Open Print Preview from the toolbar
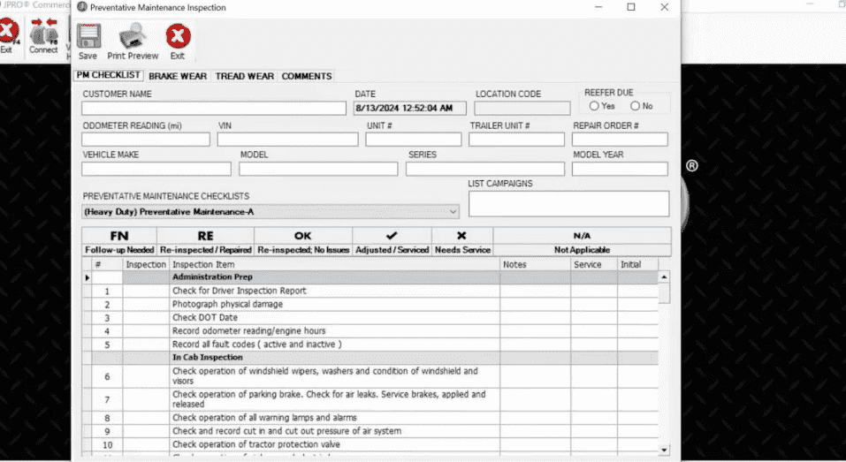This screenshot has width=846, height=462. pyautogui.click(x=132, y=40)
